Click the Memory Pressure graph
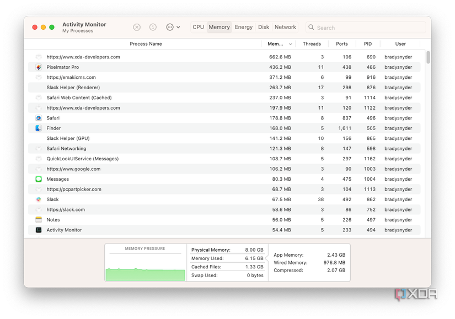Image resolution: width=455 pixels, height=319 pixels. click(146, 266)
